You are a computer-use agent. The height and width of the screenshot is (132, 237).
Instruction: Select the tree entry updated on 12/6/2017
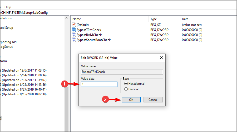pos(24,70)
